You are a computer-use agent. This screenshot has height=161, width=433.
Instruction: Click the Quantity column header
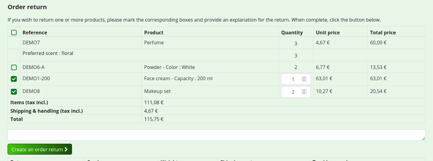click(x=292, y=33)
